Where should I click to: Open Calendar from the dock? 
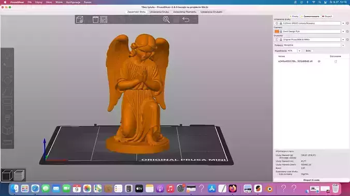[77, 189]
